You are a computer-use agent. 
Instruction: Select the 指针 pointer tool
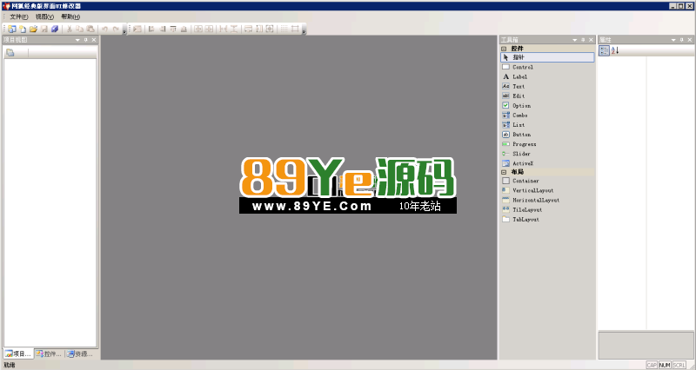click(x=518, y=57)
